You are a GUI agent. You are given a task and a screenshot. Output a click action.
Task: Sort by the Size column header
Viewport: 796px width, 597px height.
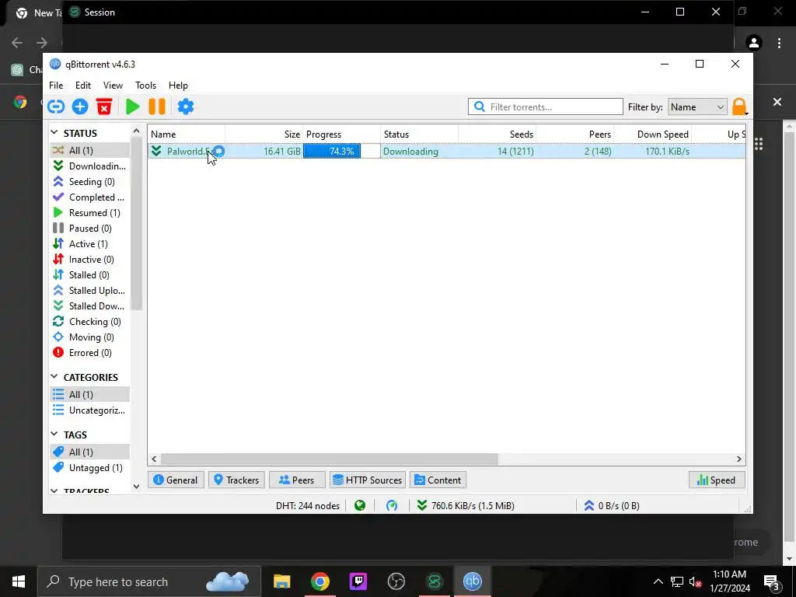[264, 134]
